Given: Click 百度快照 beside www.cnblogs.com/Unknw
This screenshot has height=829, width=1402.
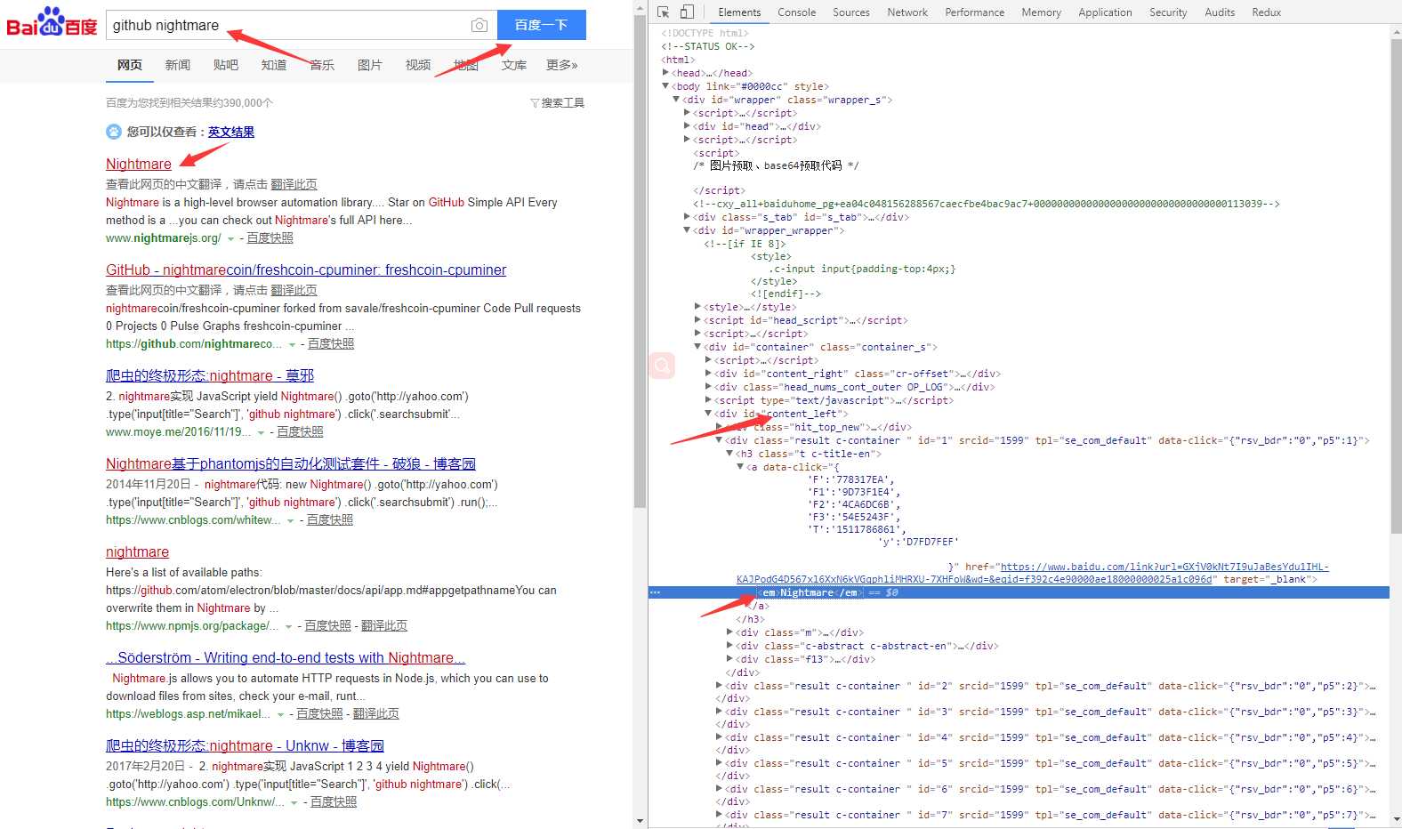Looking at the screenshot, I should pyautogui.click(x=334, y=801).
